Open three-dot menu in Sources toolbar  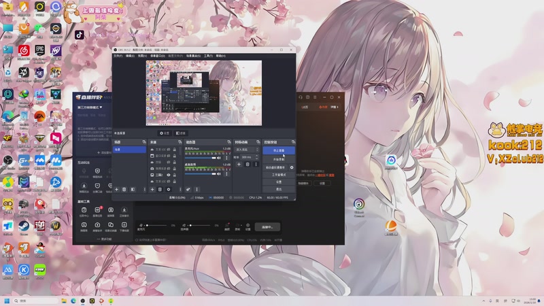[180, 190]
